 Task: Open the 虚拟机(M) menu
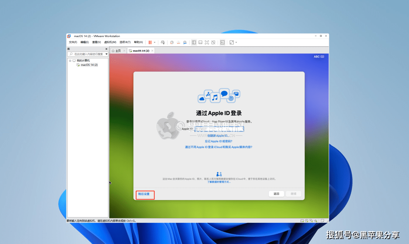coord(110,42)
